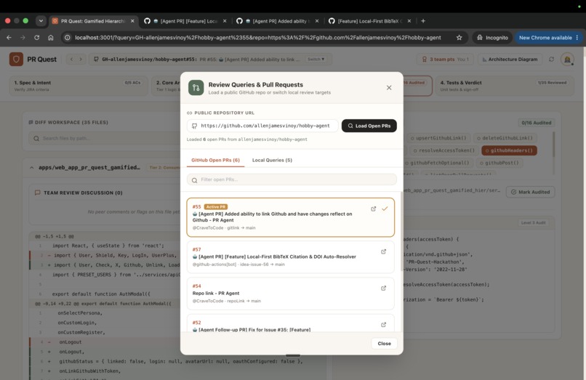Screen dimensions: 586x380
Task: Select the [Agent PR] Added ability browser tab
Action: (x=278, y=21)
